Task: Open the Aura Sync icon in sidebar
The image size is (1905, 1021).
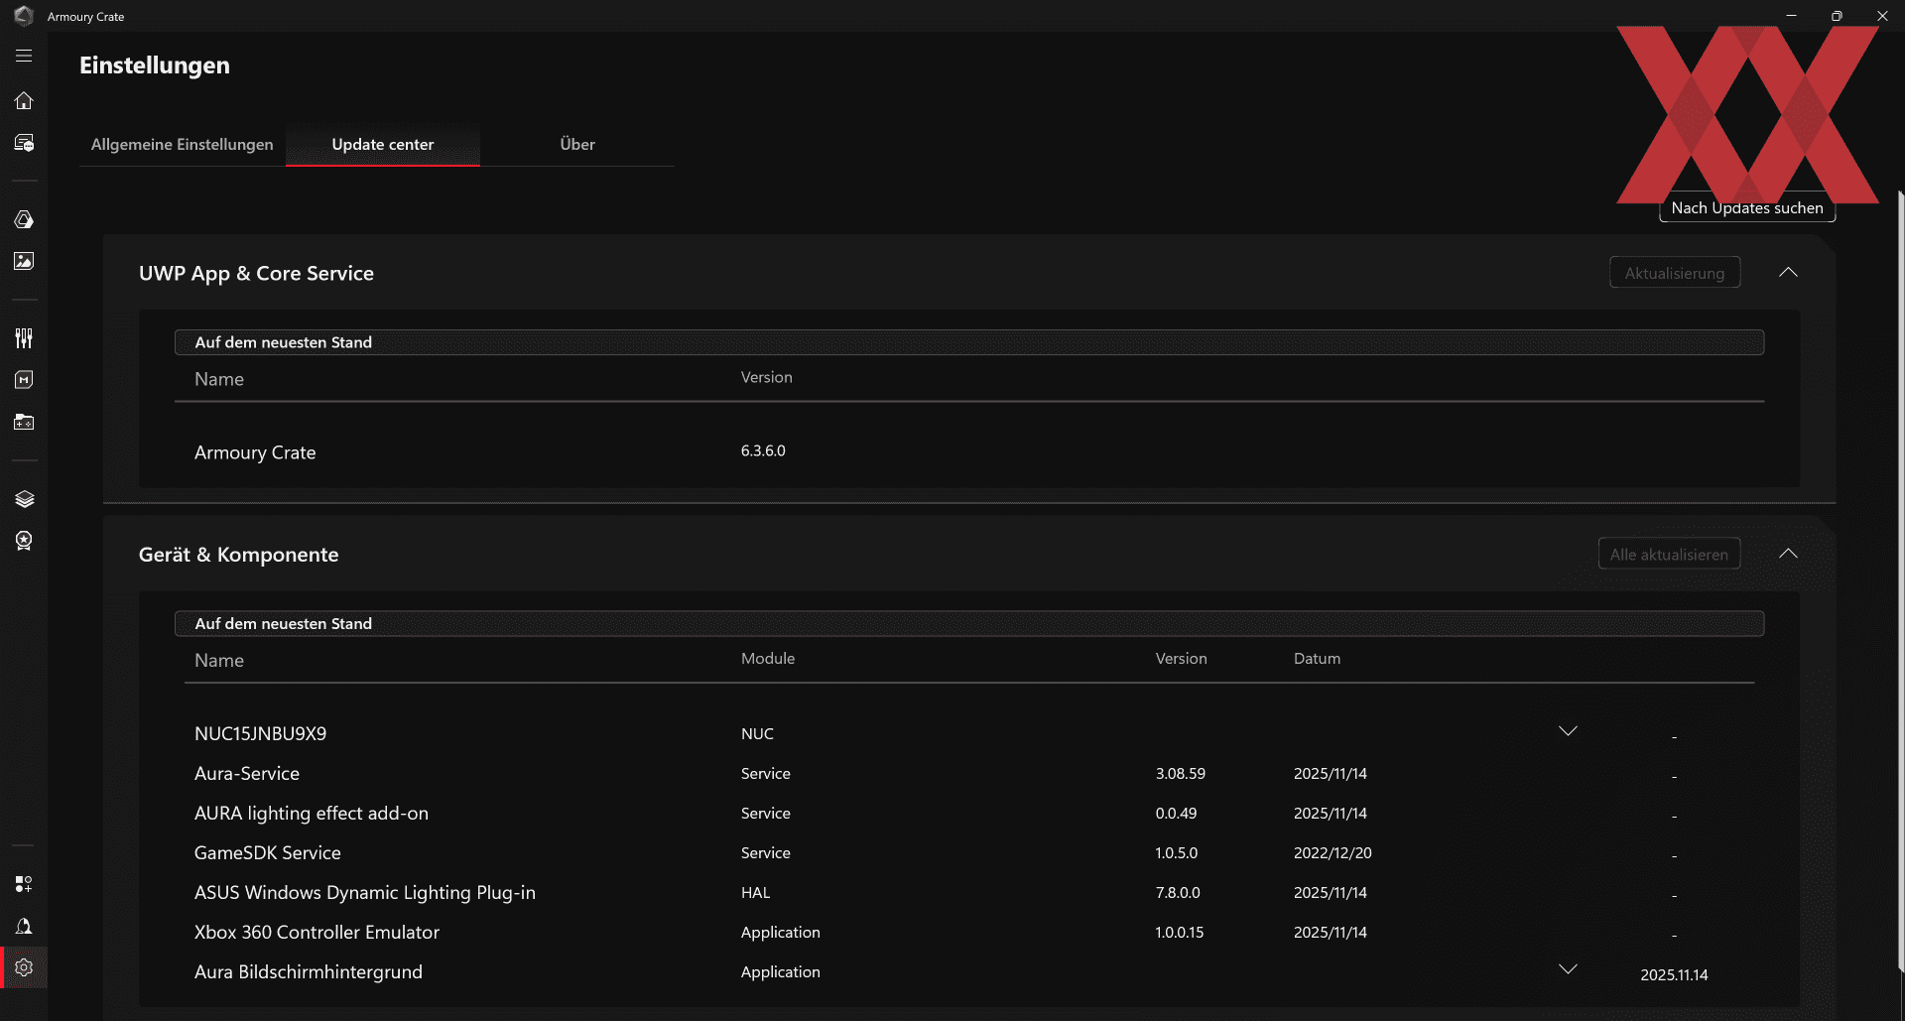Action: click(x=24, y=219)
